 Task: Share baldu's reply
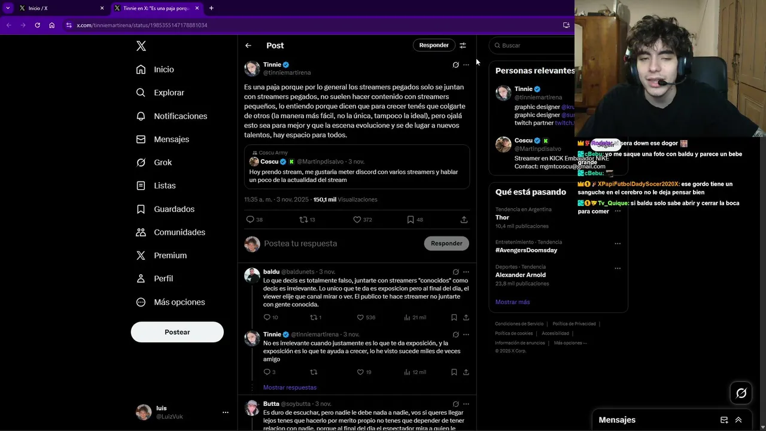466,317
